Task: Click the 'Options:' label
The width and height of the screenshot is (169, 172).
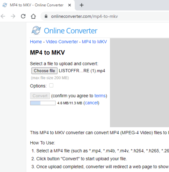Action: 38,86
